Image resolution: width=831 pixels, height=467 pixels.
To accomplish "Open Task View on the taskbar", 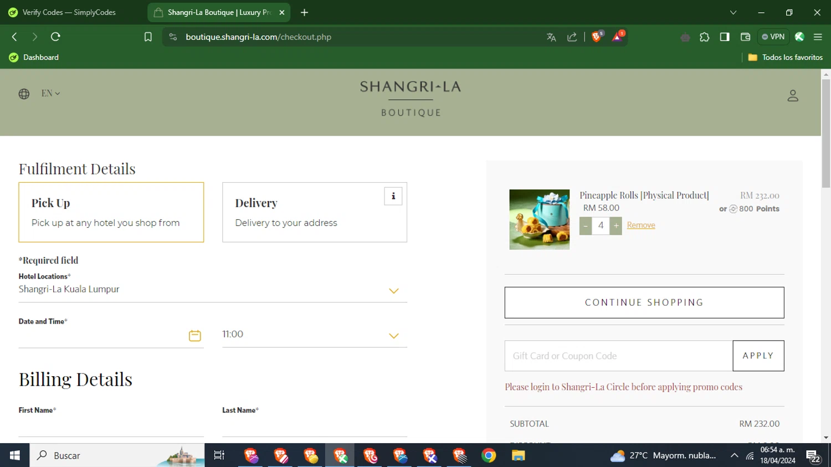I will pos(219,455).
